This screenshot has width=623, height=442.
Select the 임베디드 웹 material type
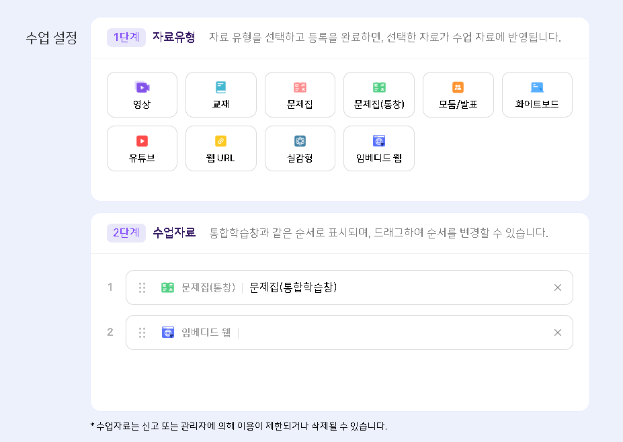tap(378, 148)
